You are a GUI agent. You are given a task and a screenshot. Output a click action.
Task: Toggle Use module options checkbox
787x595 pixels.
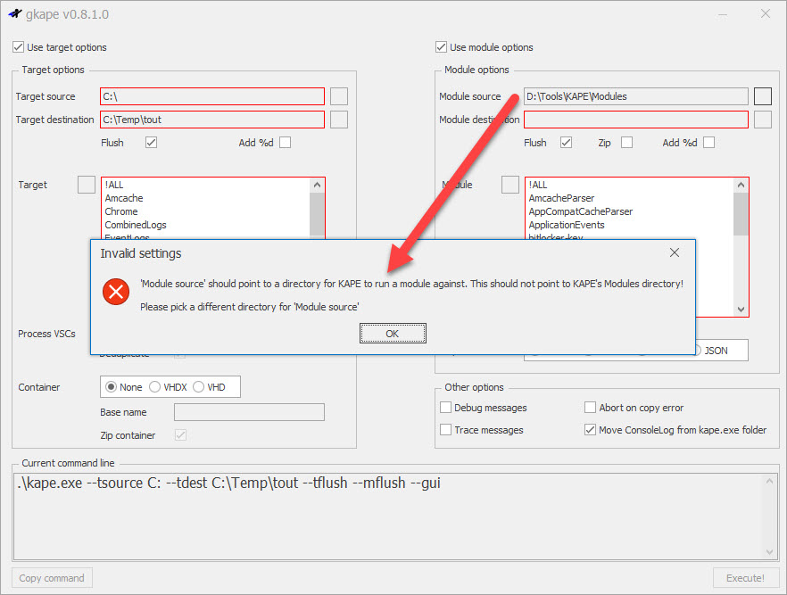[441, 47]
